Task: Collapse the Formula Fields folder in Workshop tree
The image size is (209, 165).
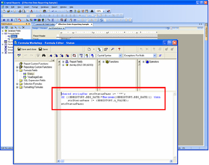Action: [17, 70]
